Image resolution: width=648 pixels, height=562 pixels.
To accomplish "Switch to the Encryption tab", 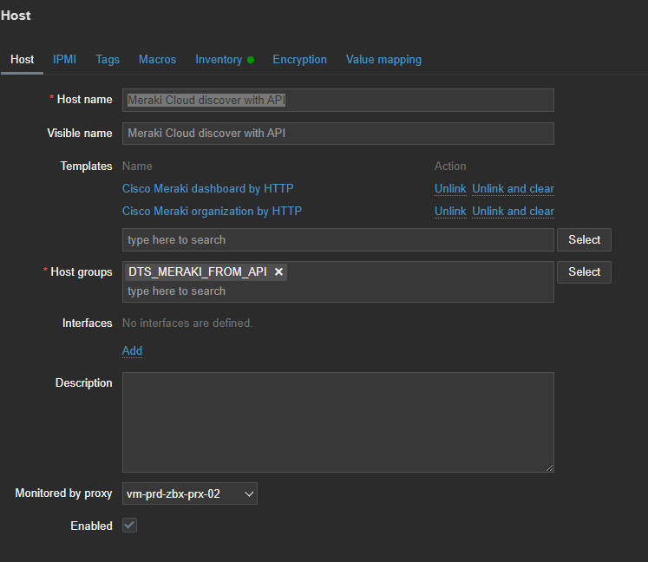I will pyautogui.click(x=299, y=60).
